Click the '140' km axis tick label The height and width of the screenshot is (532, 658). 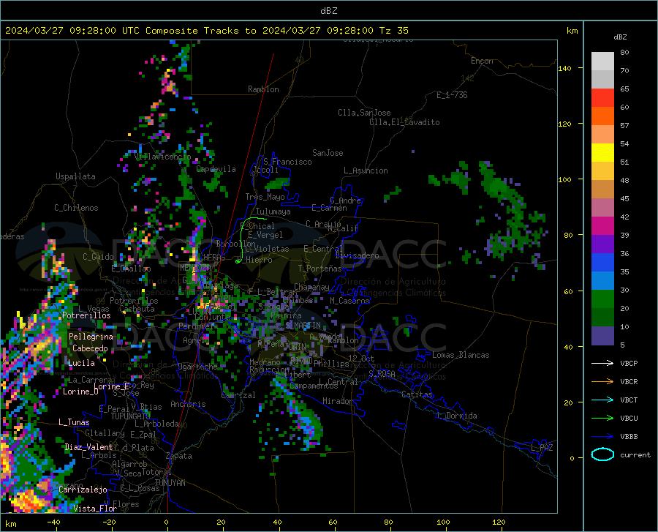point(564,68)
